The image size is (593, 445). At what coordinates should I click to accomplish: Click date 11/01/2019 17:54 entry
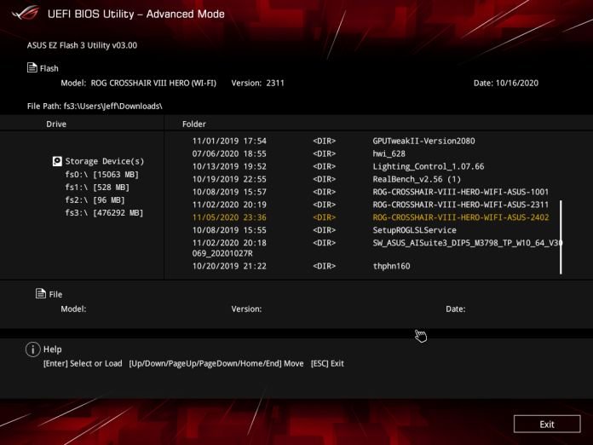[x=229, y=142]
